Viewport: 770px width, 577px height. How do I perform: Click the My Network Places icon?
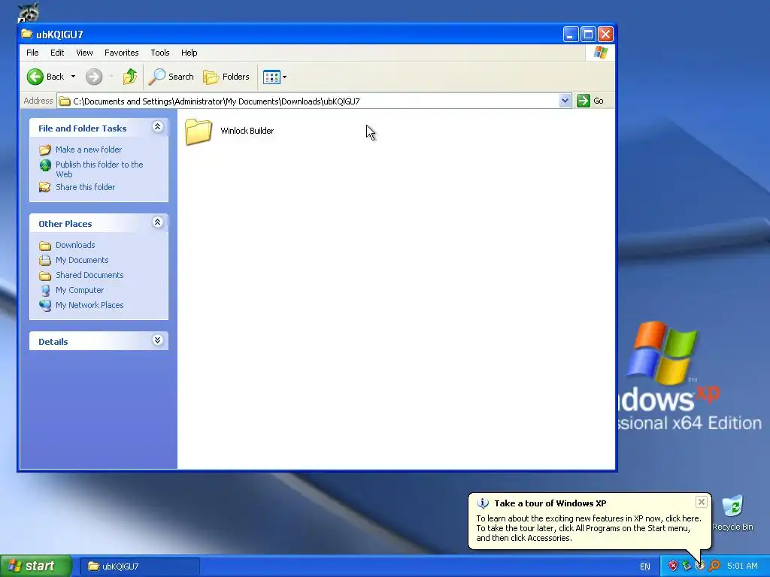click(x=45, y=305)
